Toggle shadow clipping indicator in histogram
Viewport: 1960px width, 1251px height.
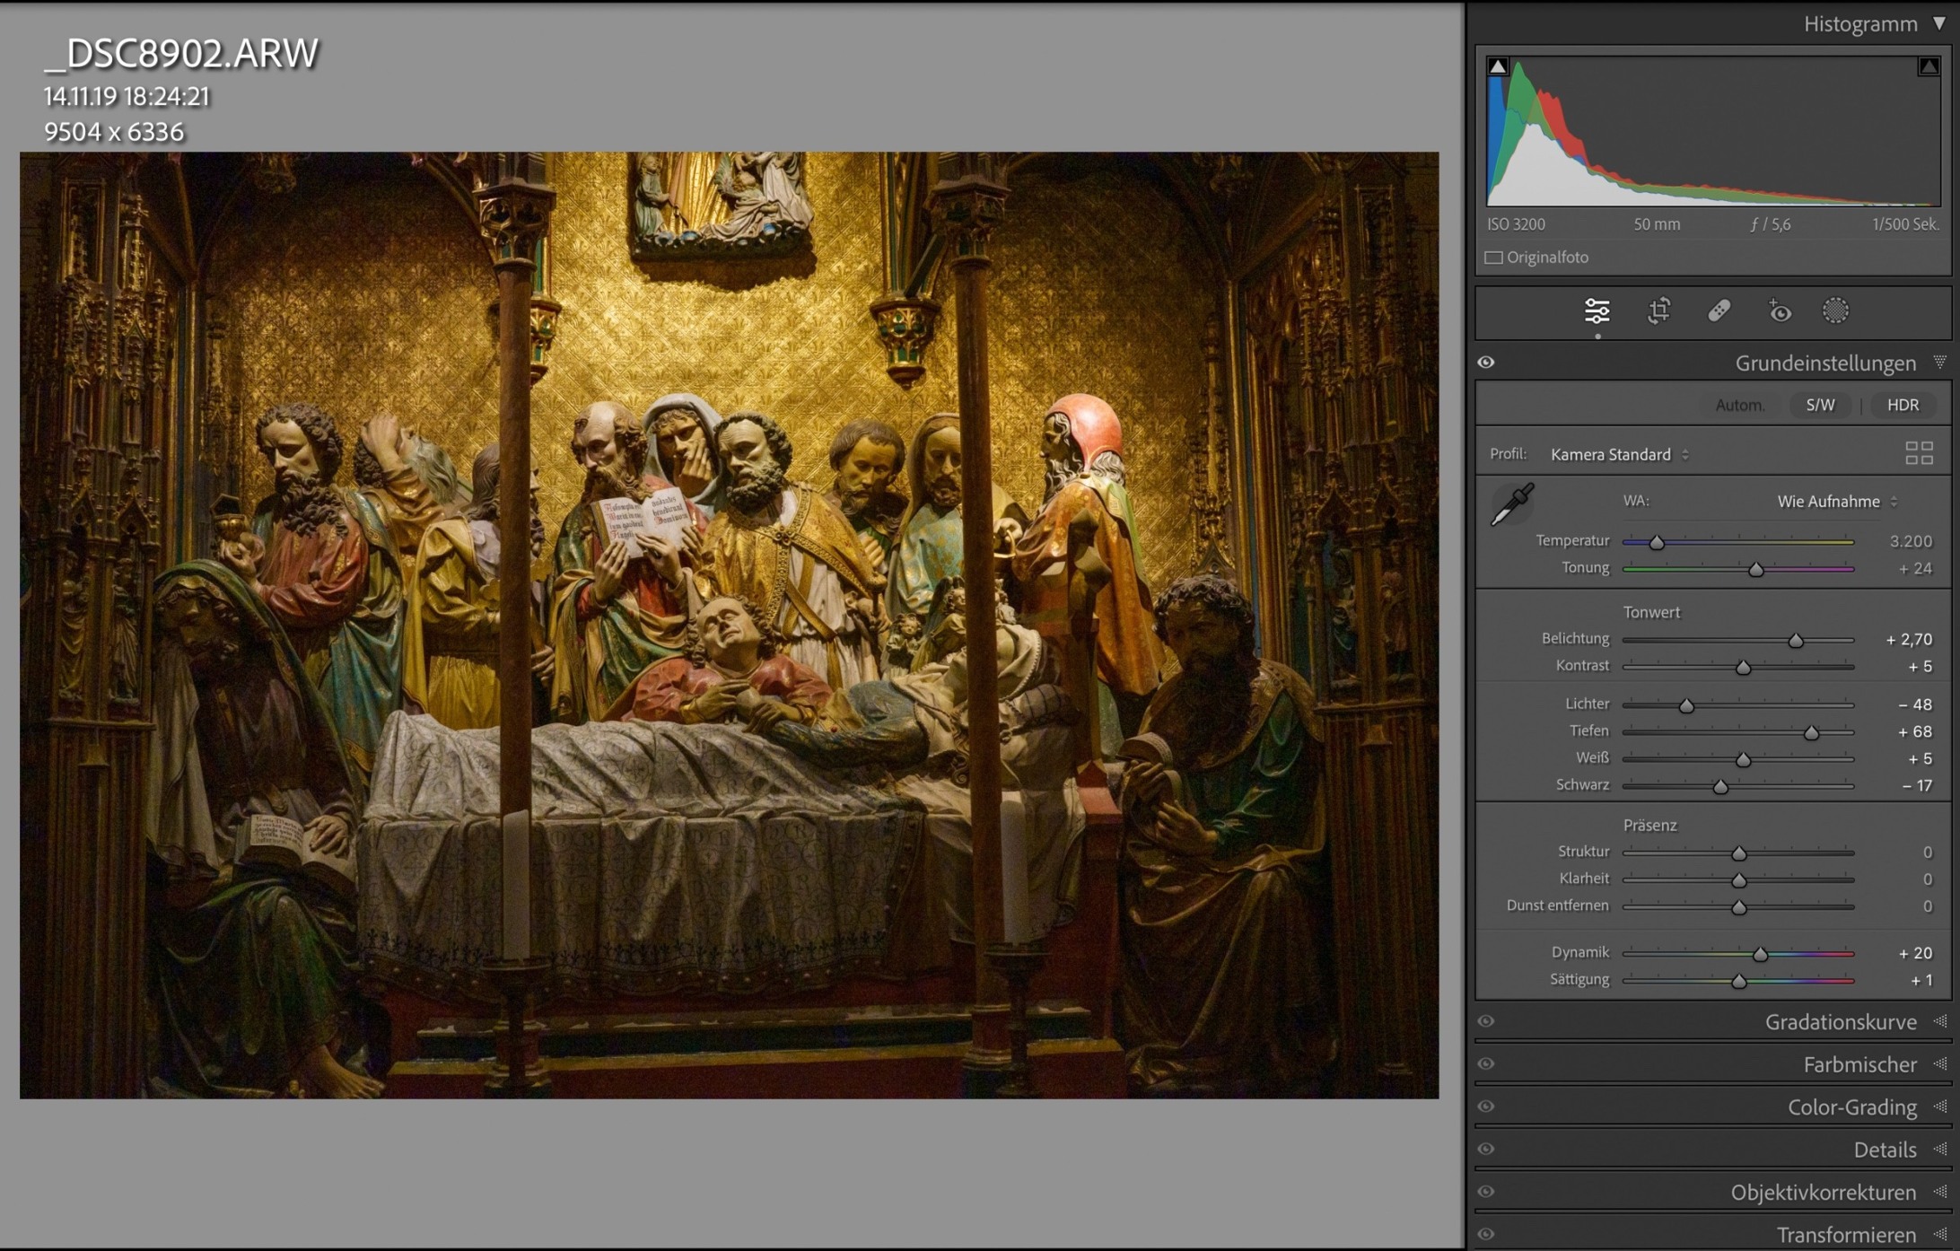1497,66
